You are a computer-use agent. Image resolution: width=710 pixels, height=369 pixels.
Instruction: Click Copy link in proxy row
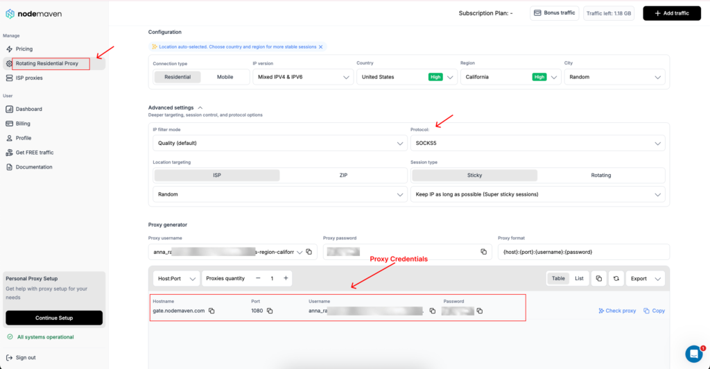coord(655,311)
